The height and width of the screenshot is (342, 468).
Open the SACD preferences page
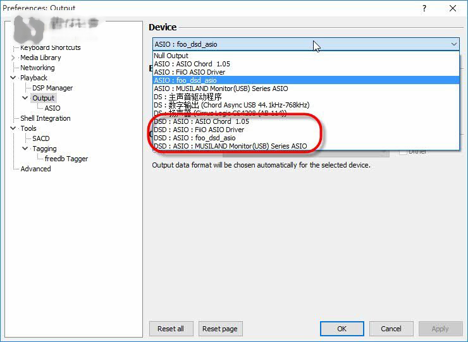tap(41, 138)
